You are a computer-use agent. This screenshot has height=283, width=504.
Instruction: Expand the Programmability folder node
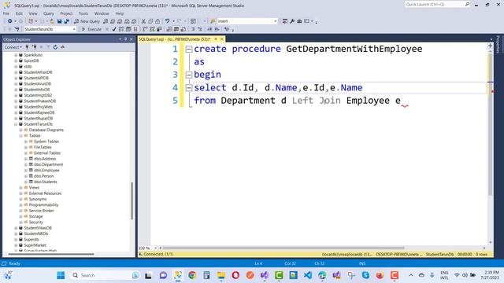[x=21, y=205]
